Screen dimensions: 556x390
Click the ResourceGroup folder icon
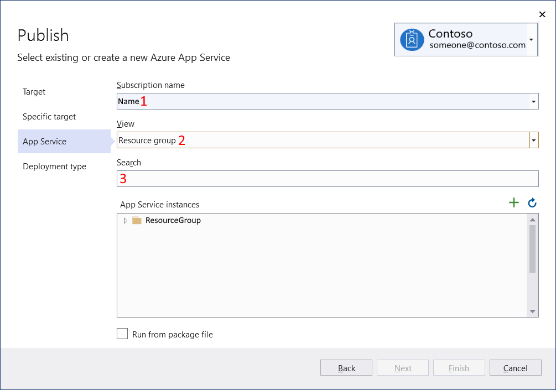pyautogui.click(x=136, y=220)
